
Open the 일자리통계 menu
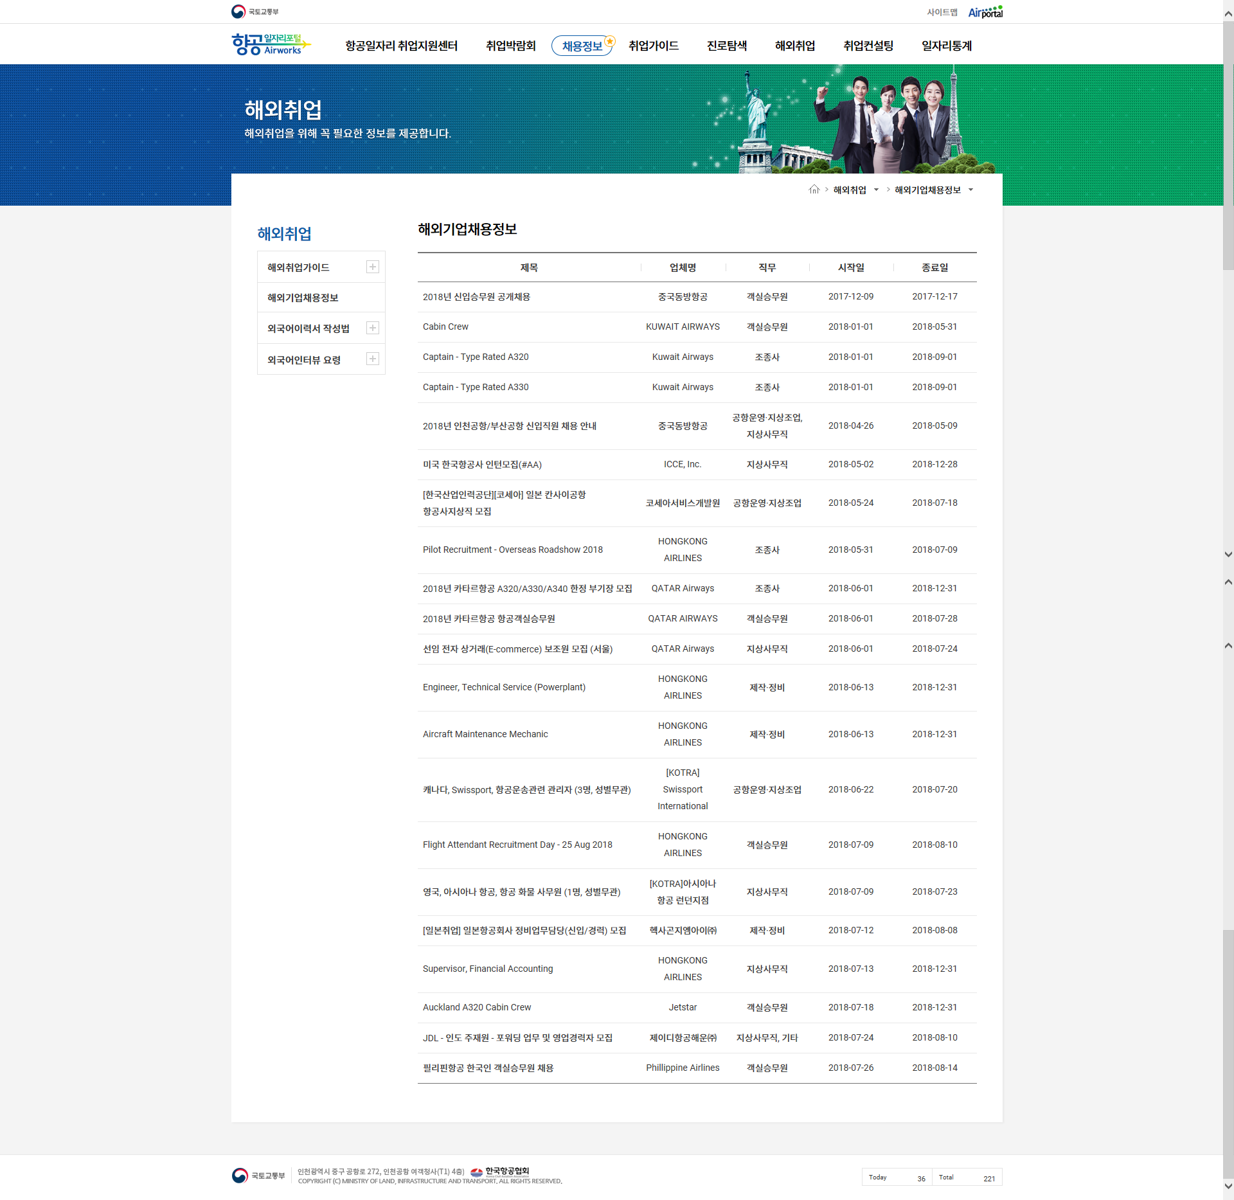point(947,46)
